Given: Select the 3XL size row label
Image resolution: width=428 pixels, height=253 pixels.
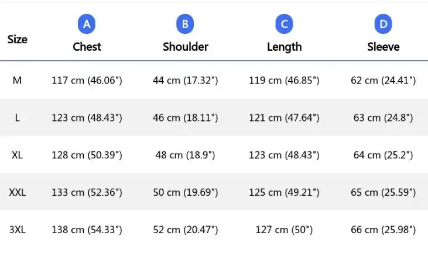Looking at the screenshot, I should (17, 230).
